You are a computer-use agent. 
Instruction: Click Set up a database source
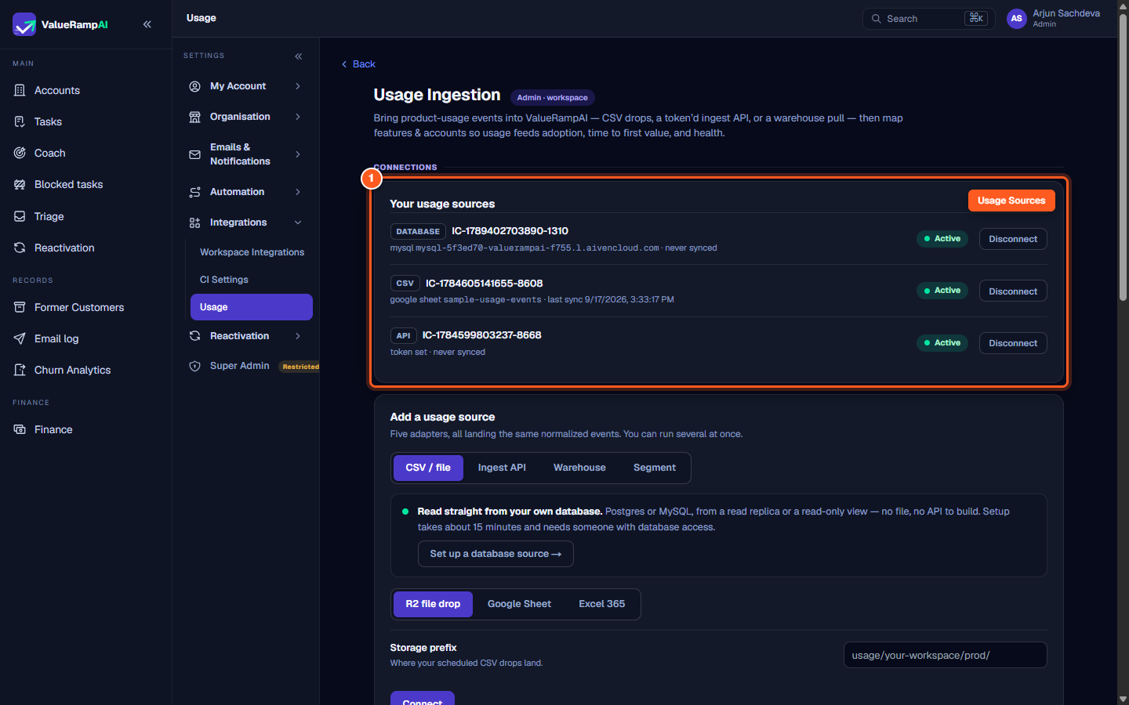coord(496,554)
